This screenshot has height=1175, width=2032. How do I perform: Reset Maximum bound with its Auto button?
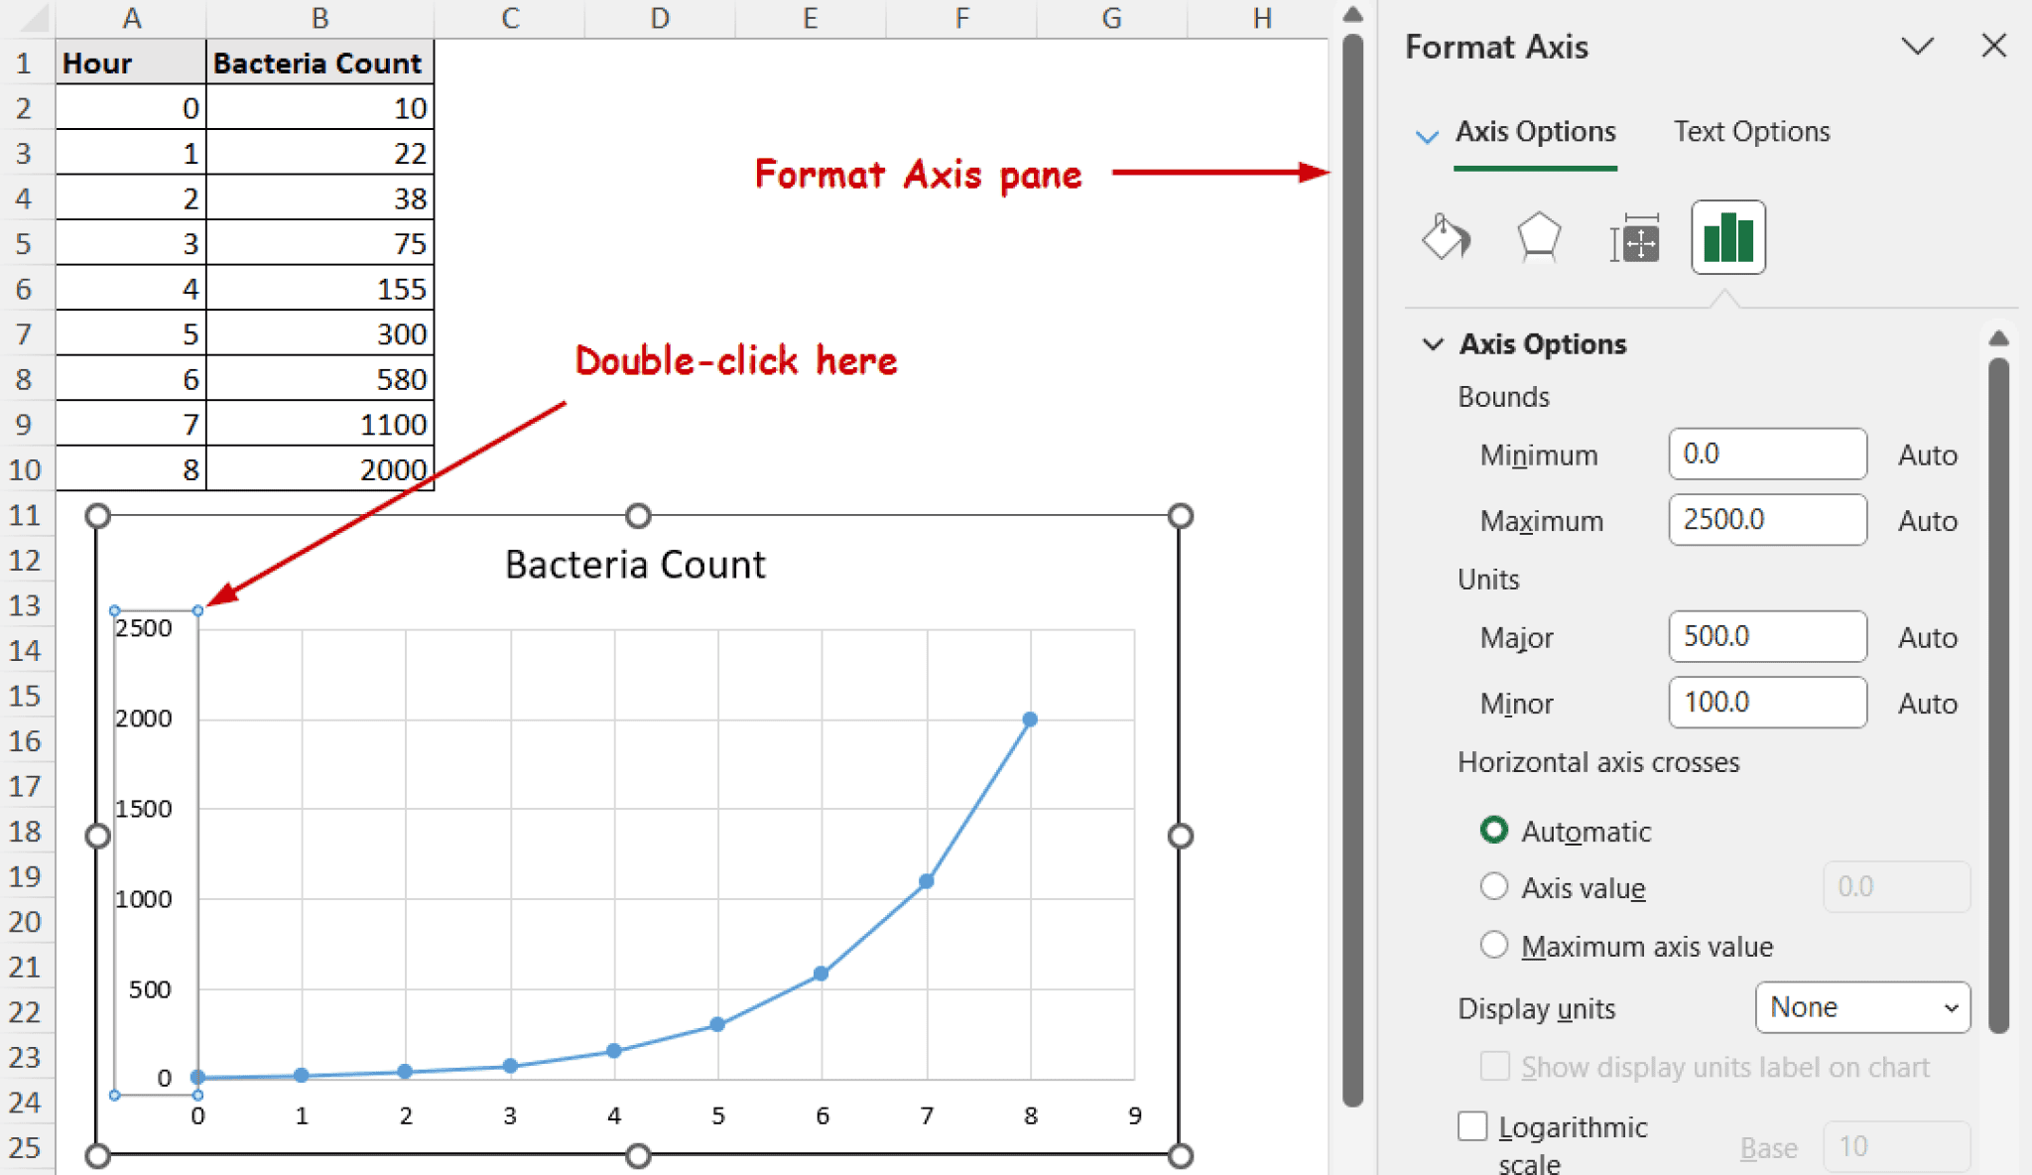tap(1926, 520)
